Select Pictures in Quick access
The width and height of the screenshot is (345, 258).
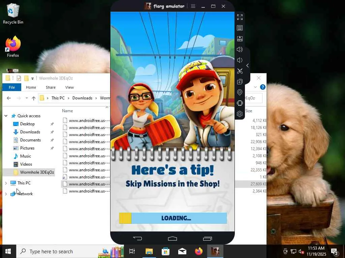click(27, 148)
